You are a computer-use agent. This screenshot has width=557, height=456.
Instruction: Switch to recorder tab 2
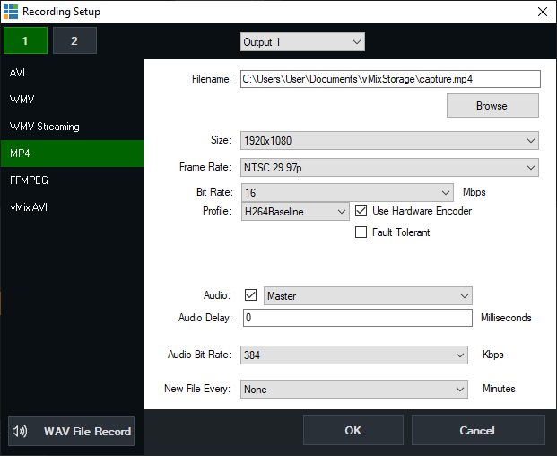pos(74,40)
